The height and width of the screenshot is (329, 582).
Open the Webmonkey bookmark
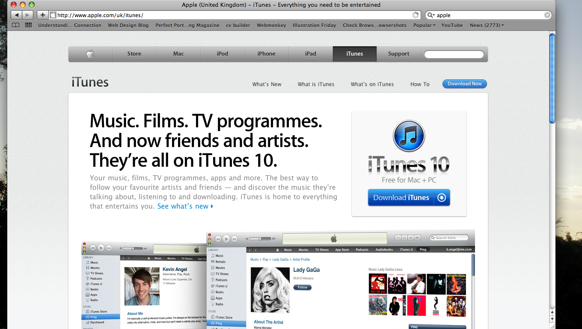click(x=271, y=25)
